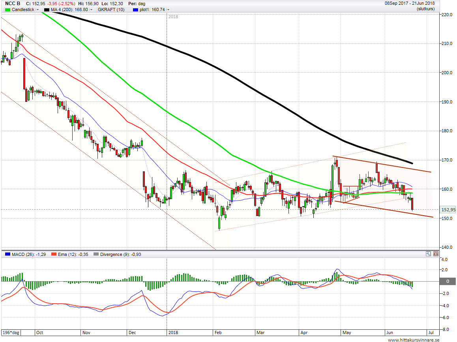Image resolution: width=457 pixels, height=342 pixels.
Task: Click the (slutkurs) label
Action: pos(425,9)
